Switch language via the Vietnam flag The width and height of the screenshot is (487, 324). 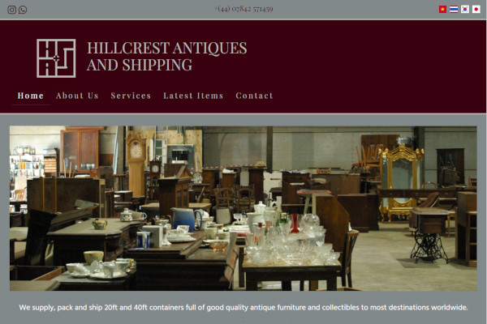pyautogui.click(x=442, y=9)
